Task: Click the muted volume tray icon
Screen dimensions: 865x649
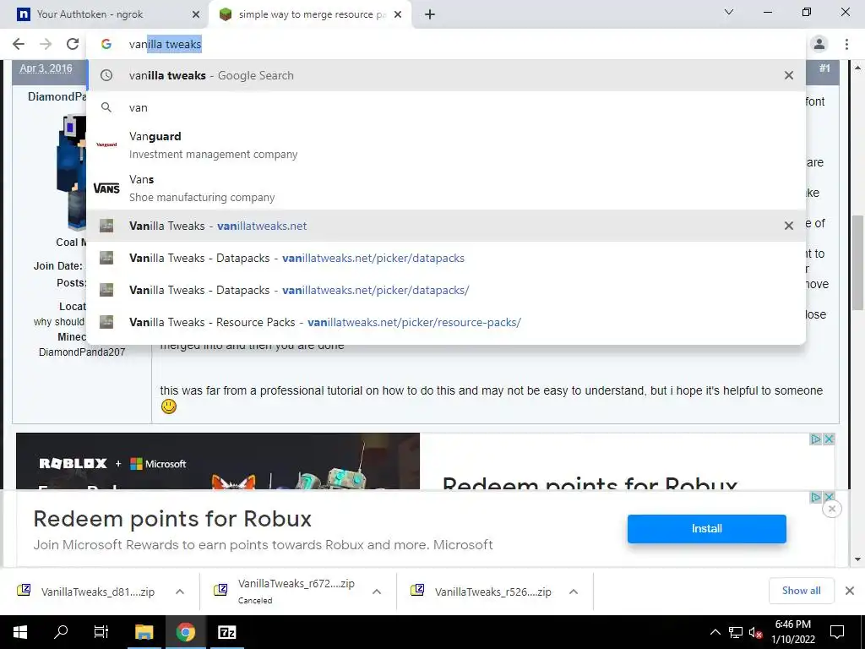Action: 756,632
